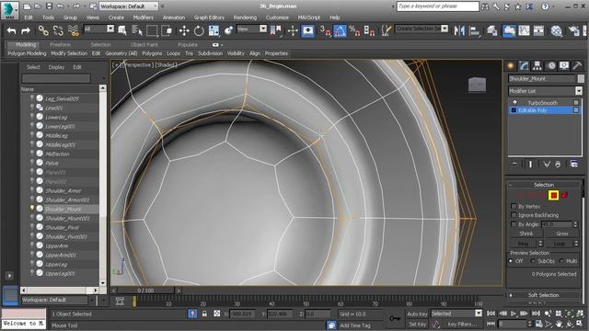Open the Geometry (All) ribbon panel

(x=121, y=53)
